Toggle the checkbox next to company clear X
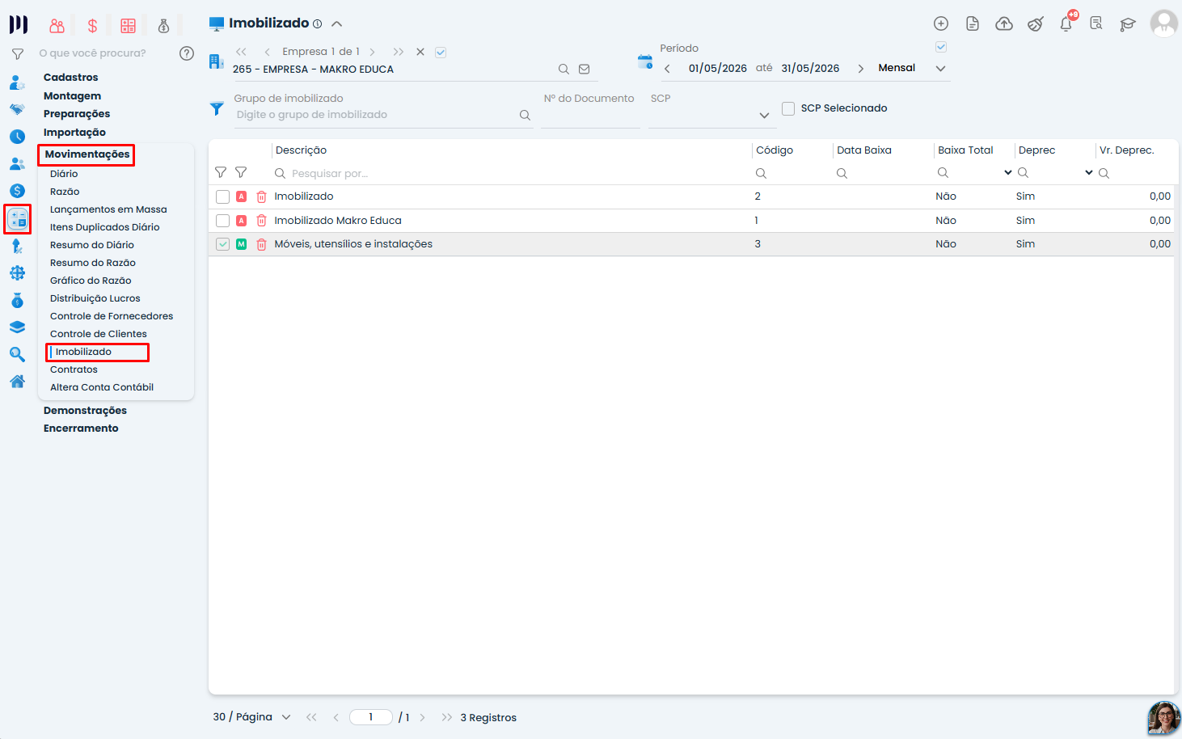 [x=441, y=53]
